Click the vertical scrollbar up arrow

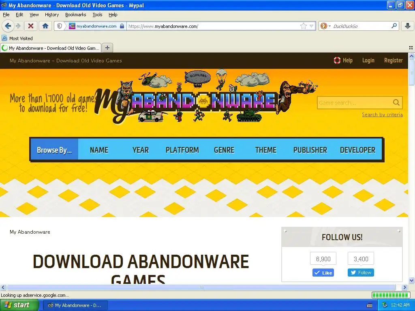pyautogui.click(x=411, y=56)
